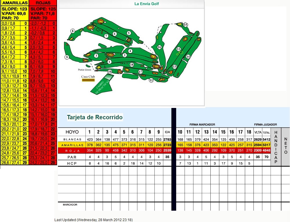Click the AMARILLAS row label in scorecard
Viewport: 290px width, 222px height.
tap(72, 145)
